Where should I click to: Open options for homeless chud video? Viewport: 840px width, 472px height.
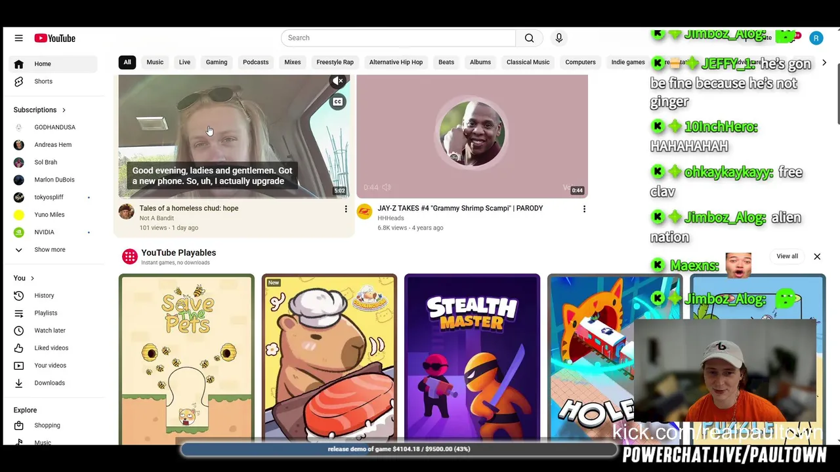pyautogui.click(x=346, y=209)
